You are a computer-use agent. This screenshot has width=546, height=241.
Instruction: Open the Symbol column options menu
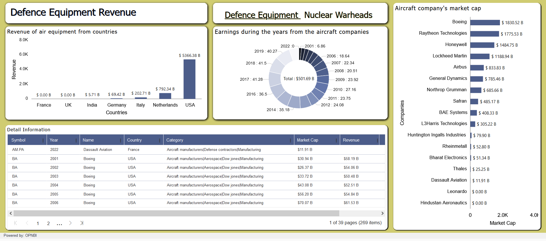[43, 140]
